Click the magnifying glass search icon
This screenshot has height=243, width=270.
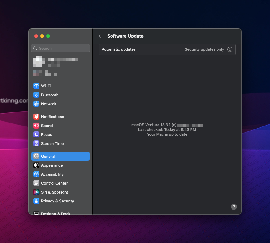point(35,48)
